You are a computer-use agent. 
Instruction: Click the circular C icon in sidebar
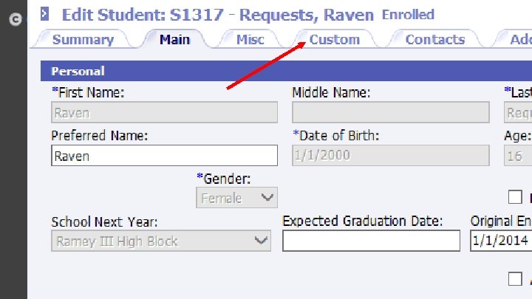16,19
